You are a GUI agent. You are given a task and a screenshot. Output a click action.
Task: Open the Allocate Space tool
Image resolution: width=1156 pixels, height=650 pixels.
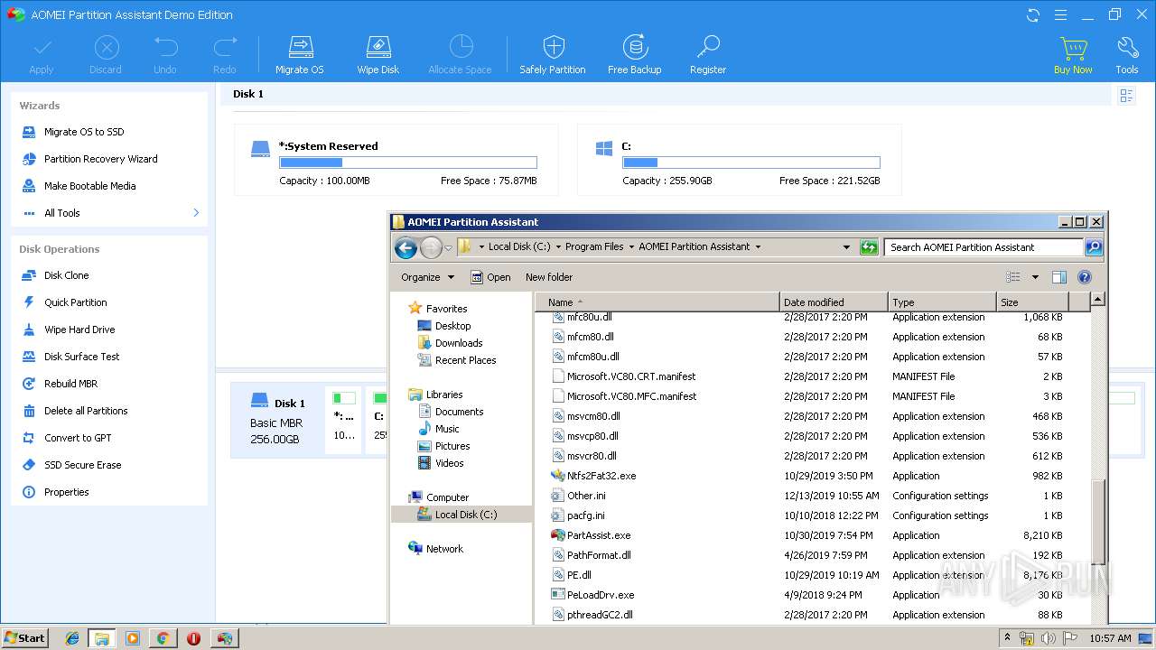point(461,54)
